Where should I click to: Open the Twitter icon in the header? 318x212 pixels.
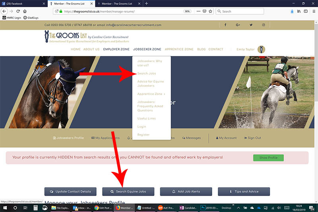point(251,25)
